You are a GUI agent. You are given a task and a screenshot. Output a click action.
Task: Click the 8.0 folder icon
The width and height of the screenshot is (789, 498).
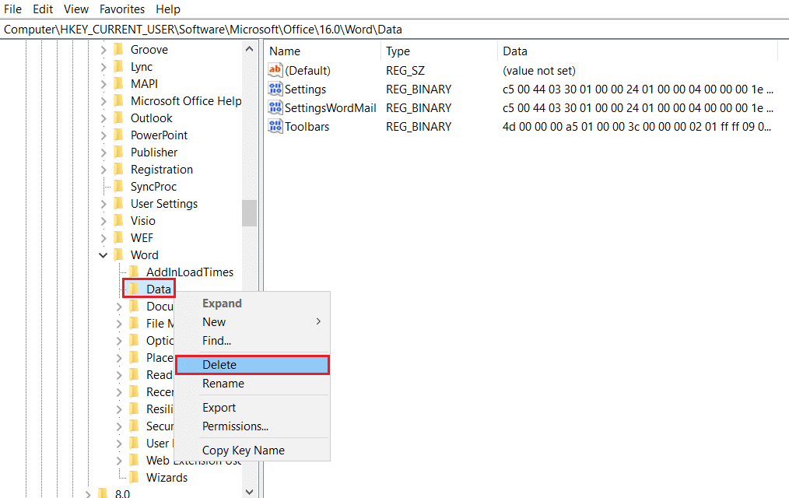103,493
